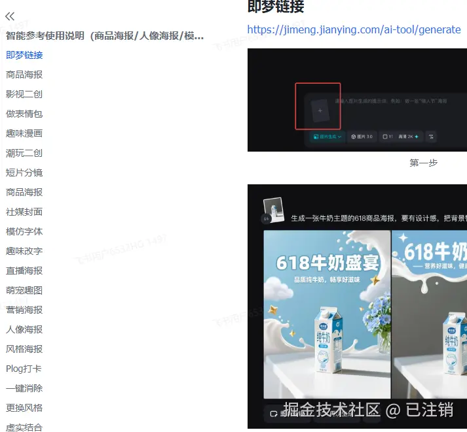Jump to 短片分镜 section

pos(24,173)
